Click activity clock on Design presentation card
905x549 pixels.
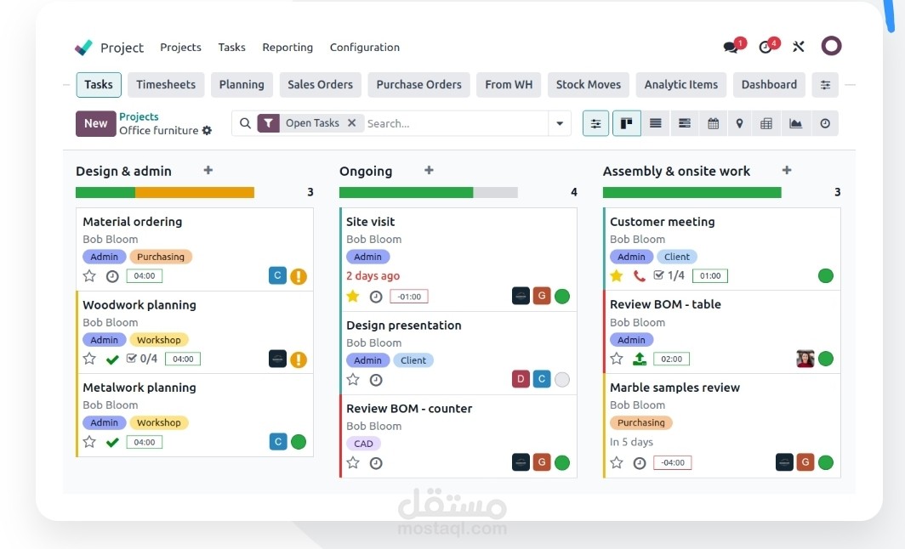tap(376, 380)
